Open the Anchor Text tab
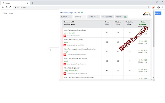165x103 pixels. point(94,17)
